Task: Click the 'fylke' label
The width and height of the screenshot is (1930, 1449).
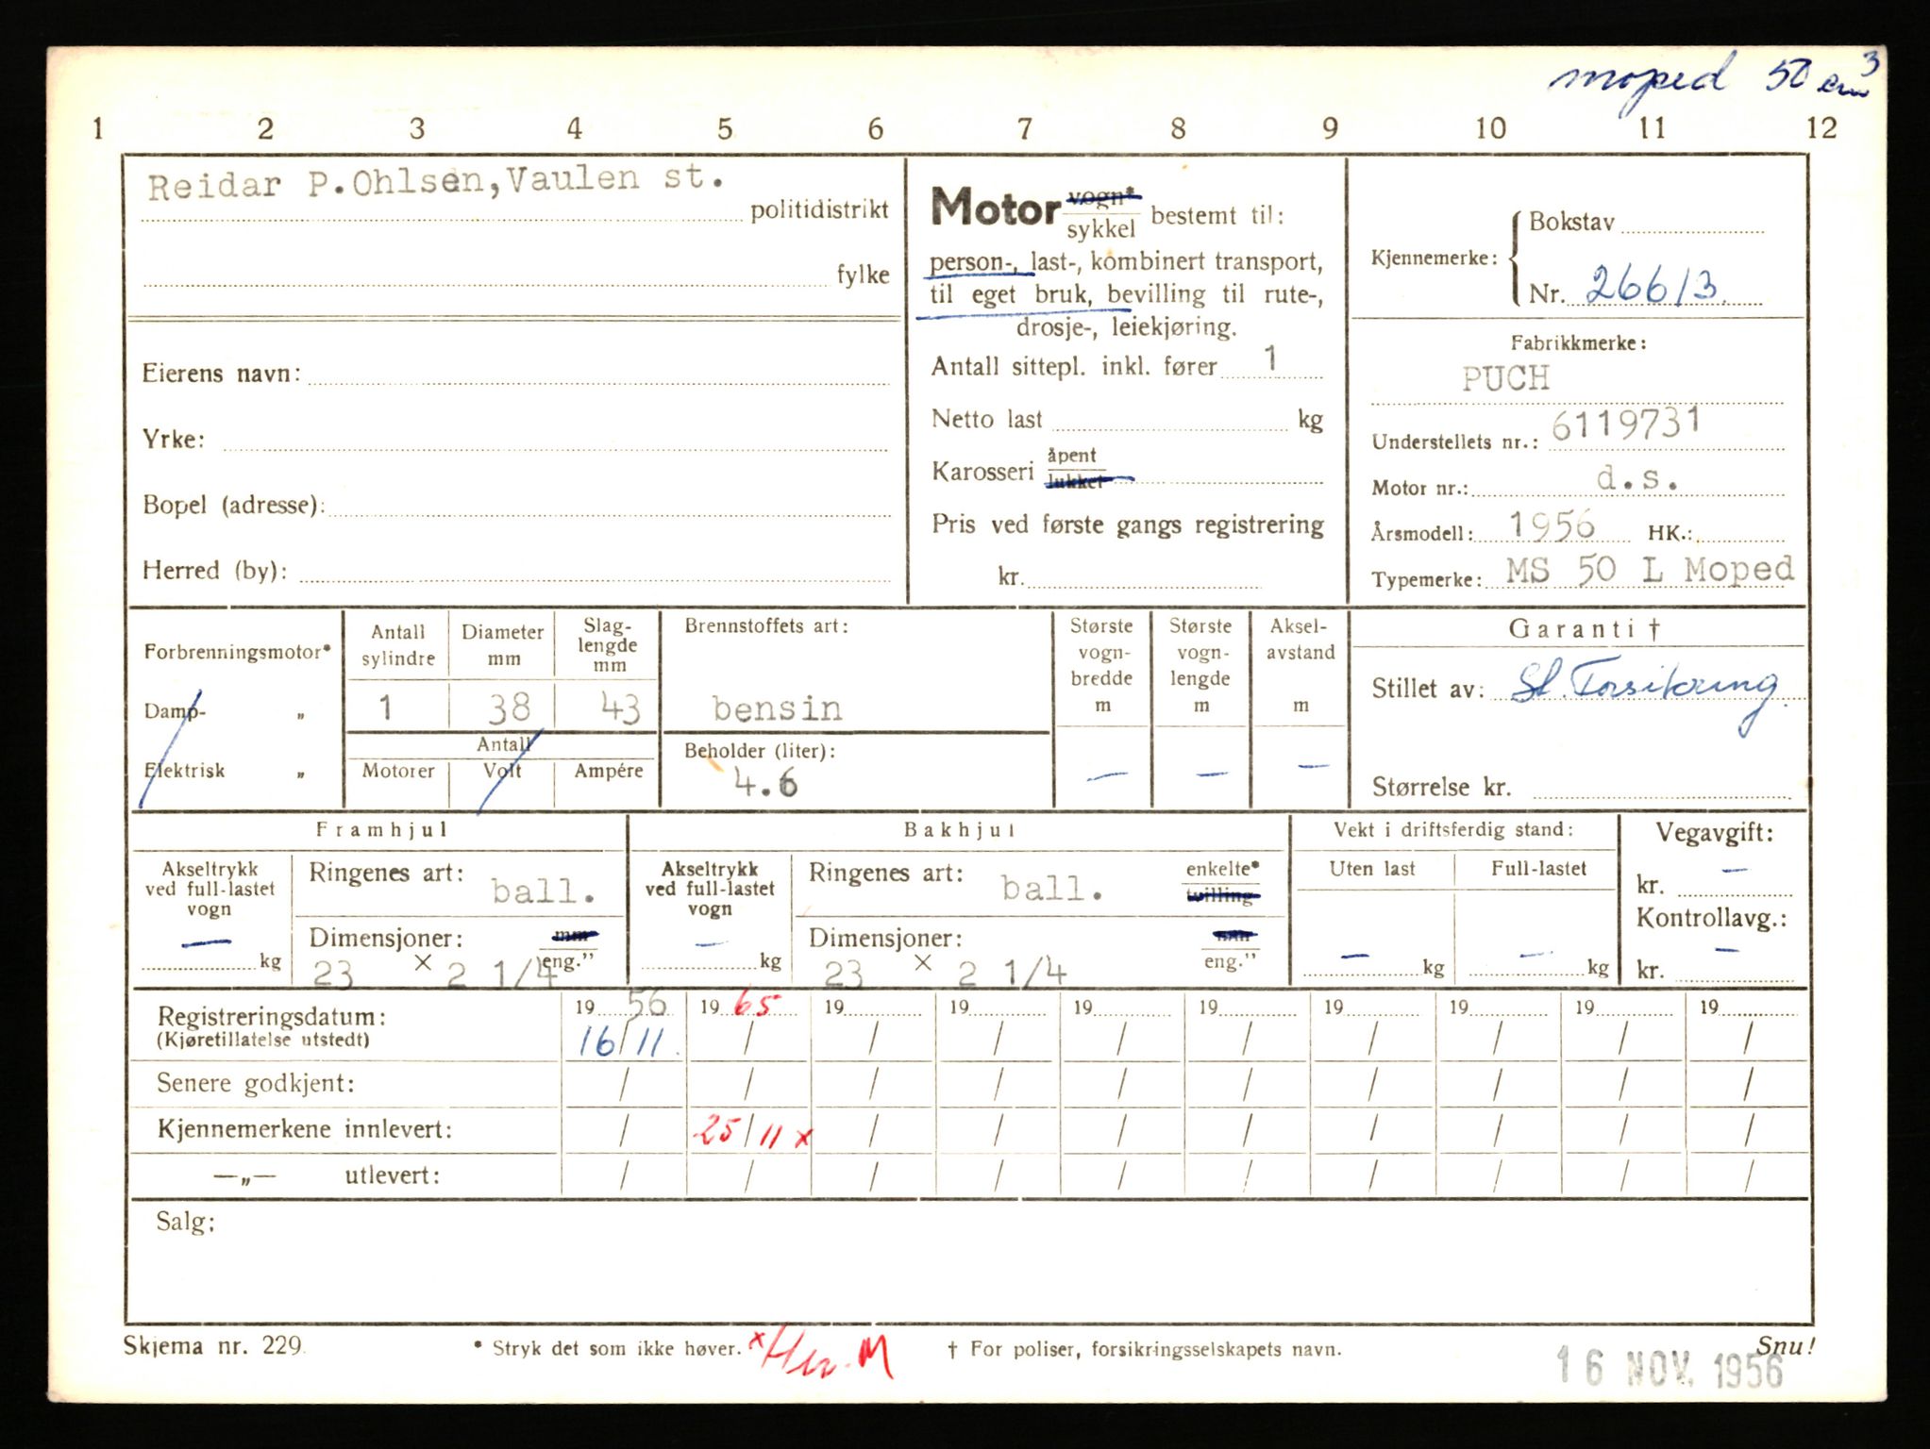Action: pyautogui.click(x=863, y=275)
